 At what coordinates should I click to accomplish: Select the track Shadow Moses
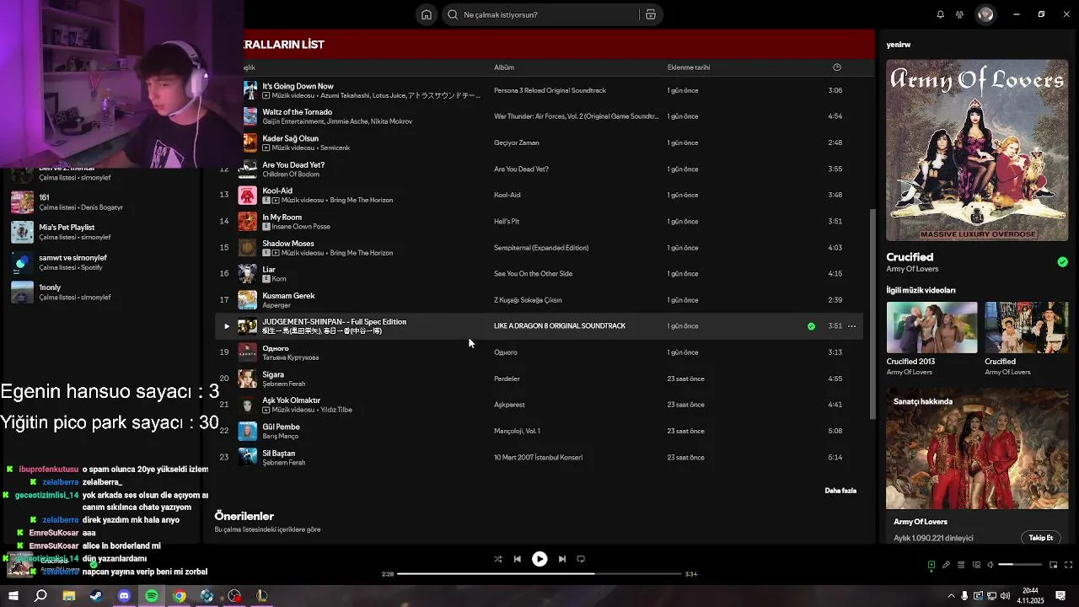288,244
